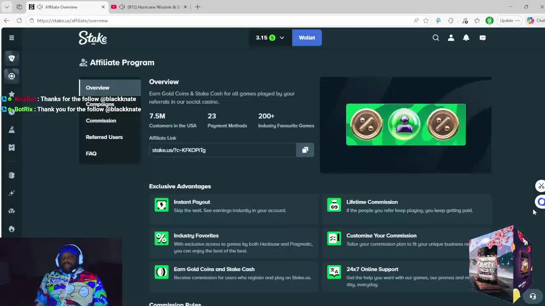Open the podium leaderboard icon in sidebar
The height and width of the screenshot is (306, 545).
[x=11, y=130]
